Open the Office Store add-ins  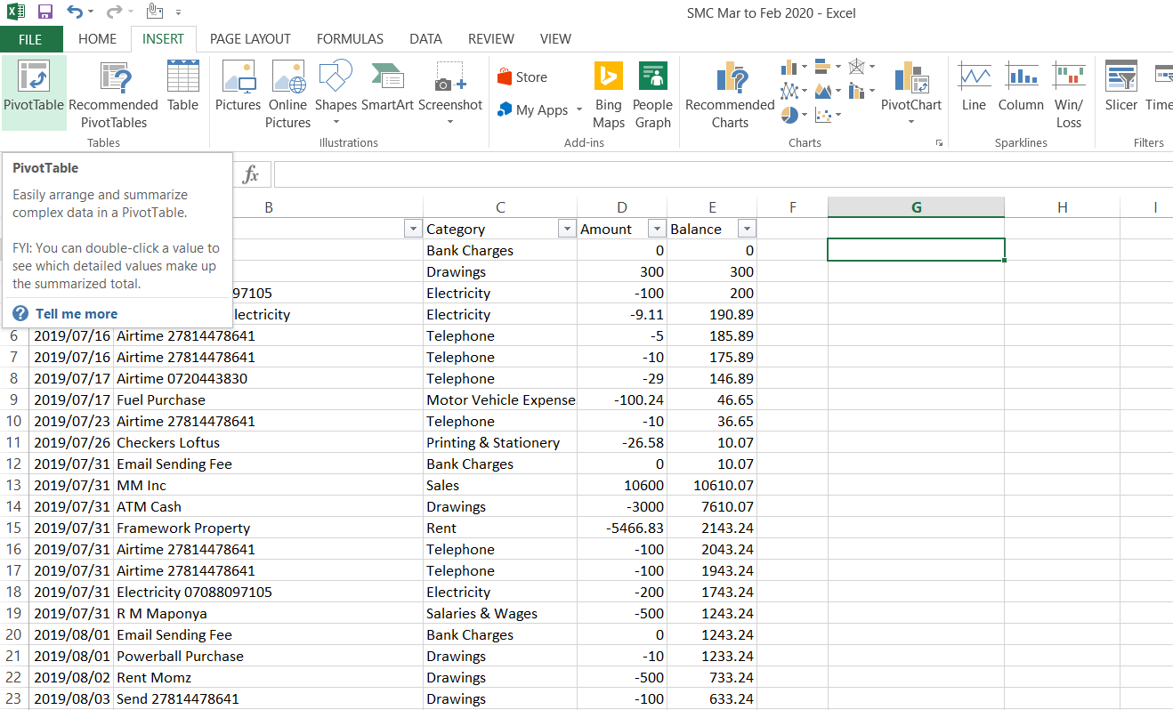click(524, 77)
